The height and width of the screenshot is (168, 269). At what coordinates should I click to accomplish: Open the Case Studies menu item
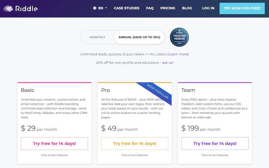click(127, 8)
